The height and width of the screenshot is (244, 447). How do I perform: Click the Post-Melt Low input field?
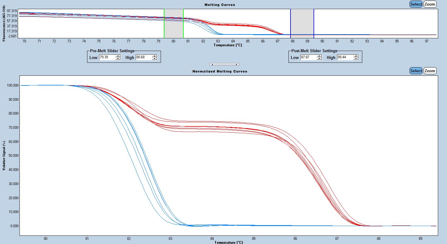pyautogui.click(x=308, y=57)
